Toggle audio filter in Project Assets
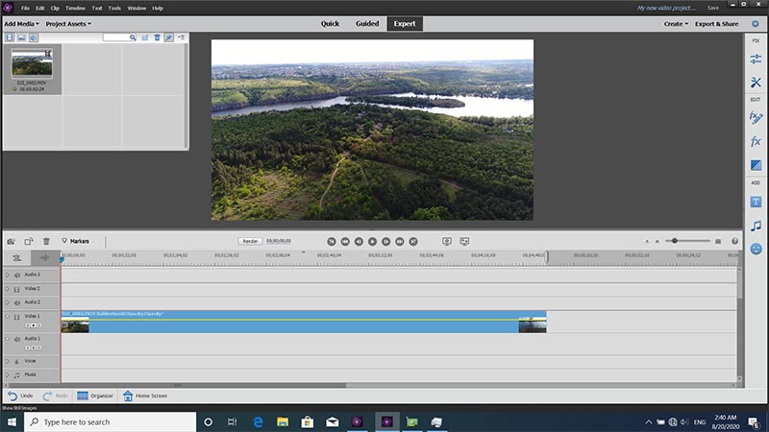This screenshot has height=432, width=769. (x=34, y=37)
